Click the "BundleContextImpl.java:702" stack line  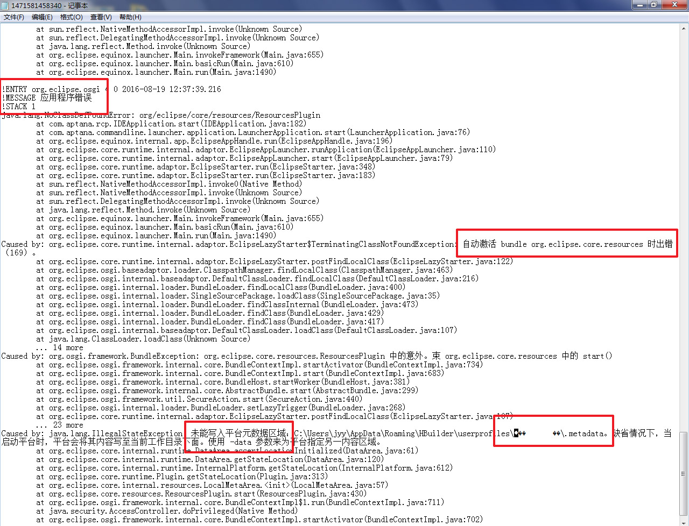pyautogui.click(x=259, y=520)
